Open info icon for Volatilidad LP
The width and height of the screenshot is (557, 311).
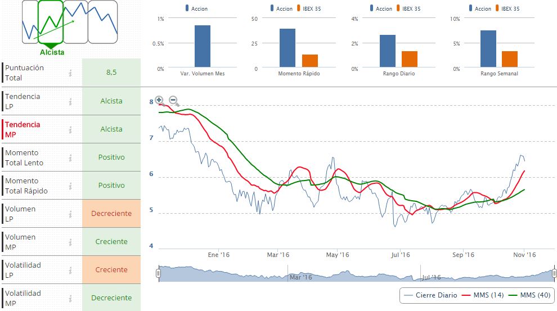[x=70, y=271]
